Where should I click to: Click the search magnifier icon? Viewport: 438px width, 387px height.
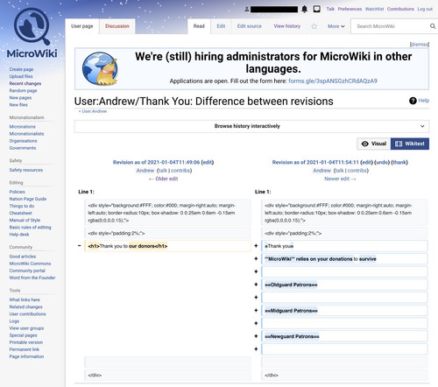pyautogui.click(x=433, y=26)
